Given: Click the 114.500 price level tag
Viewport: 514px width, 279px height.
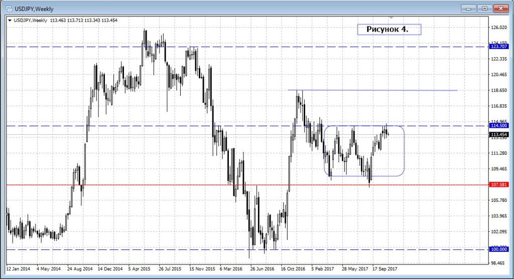Looking at the screenshot, I should (499, 126).
